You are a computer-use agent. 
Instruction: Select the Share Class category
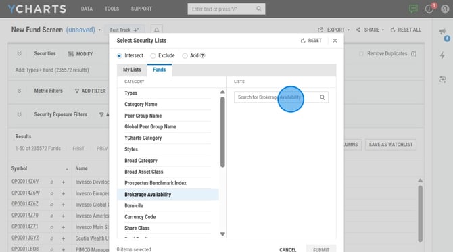point(168,228)
